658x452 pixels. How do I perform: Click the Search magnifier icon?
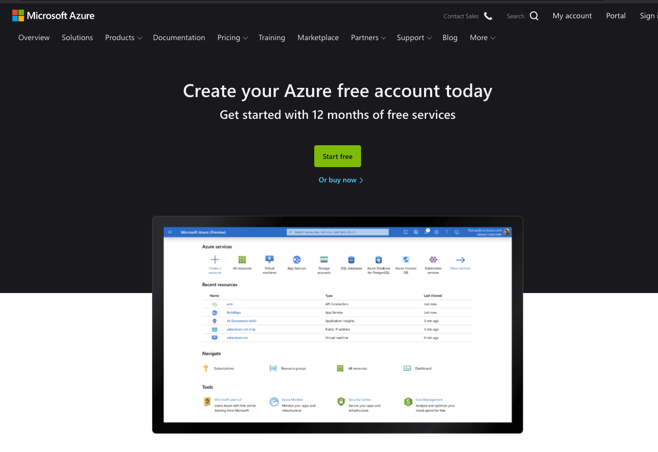pos(534,16)
